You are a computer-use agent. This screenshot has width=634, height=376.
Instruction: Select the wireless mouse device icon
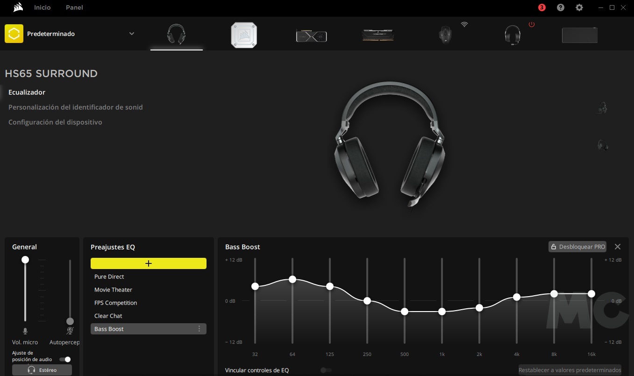tap(445, 35)
